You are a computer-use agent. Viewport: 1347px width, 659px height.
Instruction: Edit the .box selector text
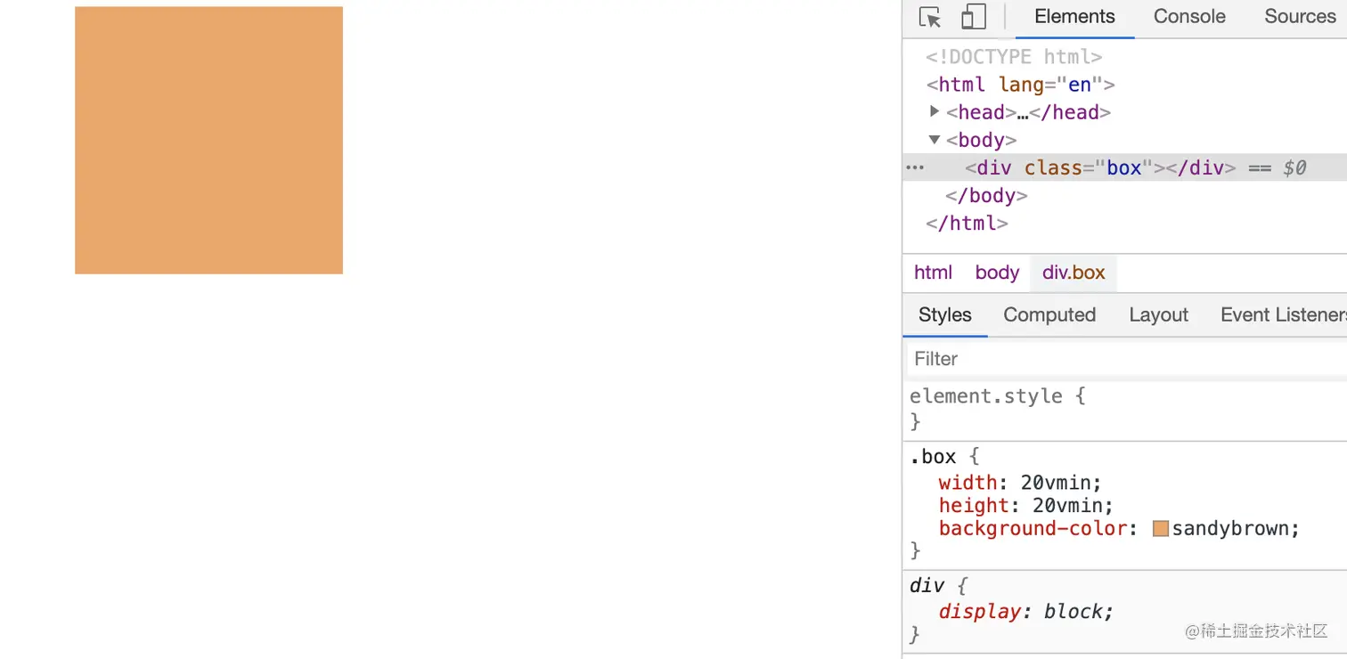pos(933,457)
